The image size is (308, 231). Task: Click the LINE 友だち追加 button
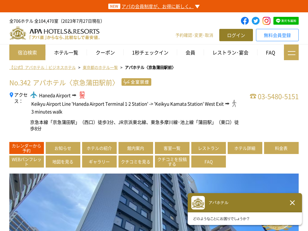286,21
